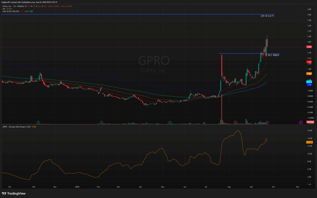Image resolution: width=317 pixels, height=198 pixels.
Task: Select the '2년 내 신고가' text annotation
Action: [x=267, y=16]
